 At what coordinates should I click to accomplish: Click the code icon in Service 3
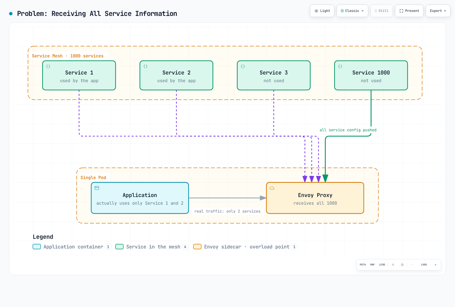(x=243, y=67)
